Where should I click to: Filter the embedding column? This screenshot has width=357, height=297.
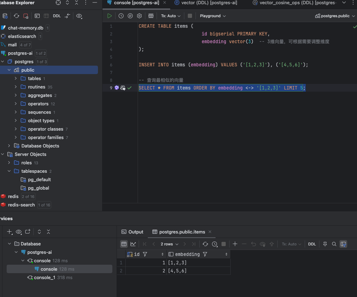(x=205, y=254)
